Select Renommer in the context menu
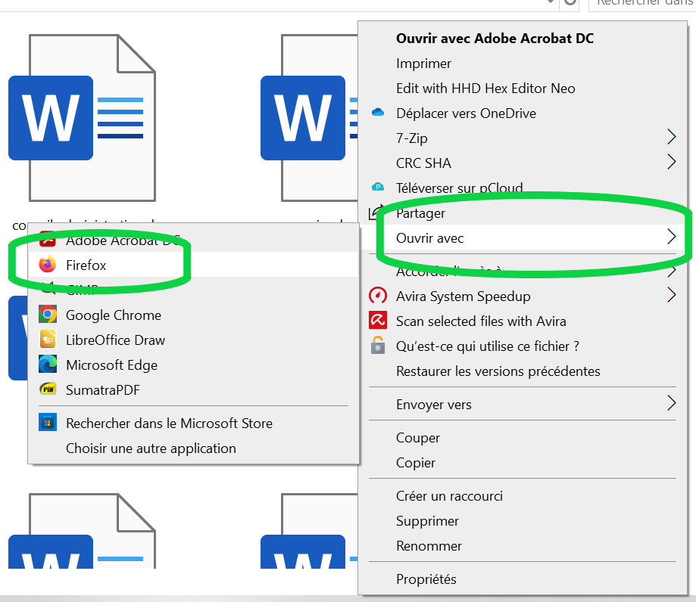 429,546
